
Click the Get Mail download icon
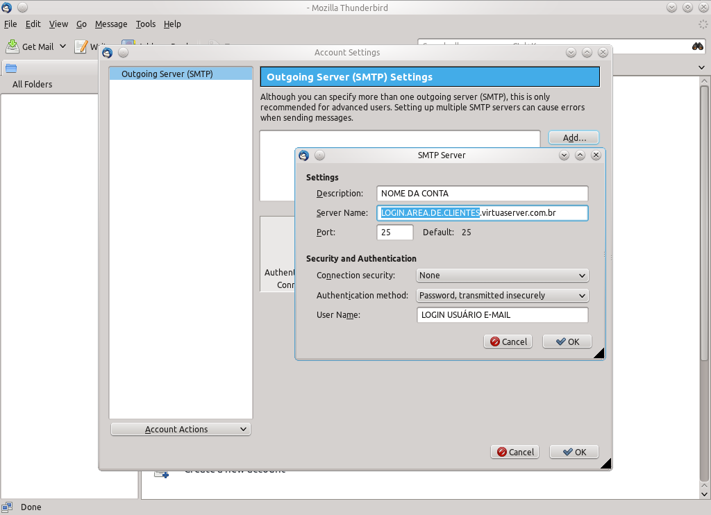click(12, 47)
